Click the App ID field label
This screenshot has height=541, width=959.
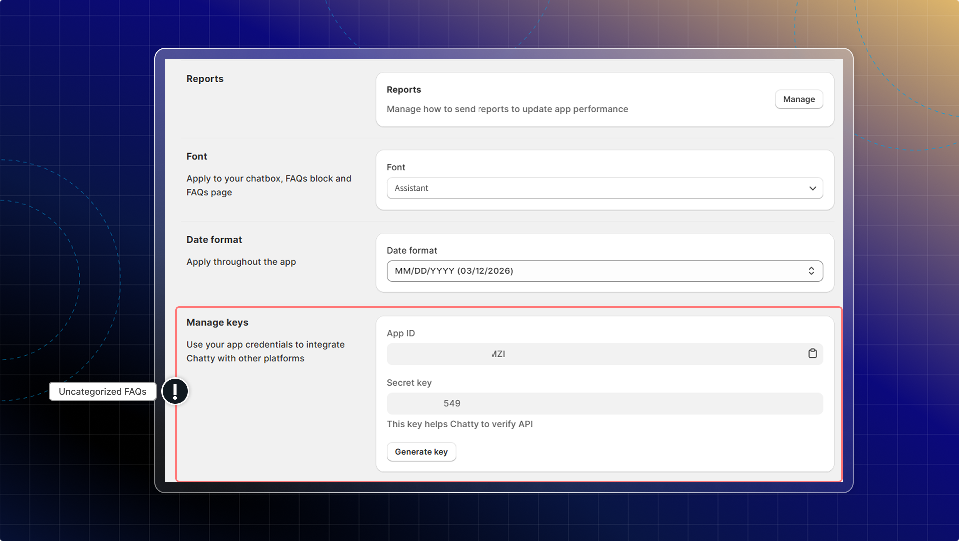tap(400, 333)
